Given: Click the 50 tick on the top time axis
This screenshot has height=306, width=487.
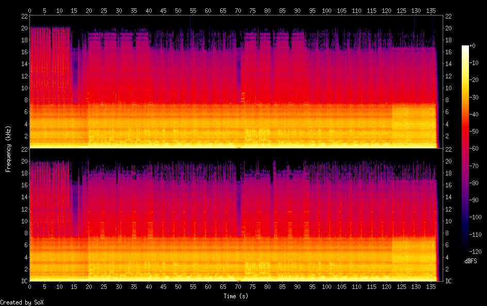Looking at the screenshot, I should click(178, 10).
